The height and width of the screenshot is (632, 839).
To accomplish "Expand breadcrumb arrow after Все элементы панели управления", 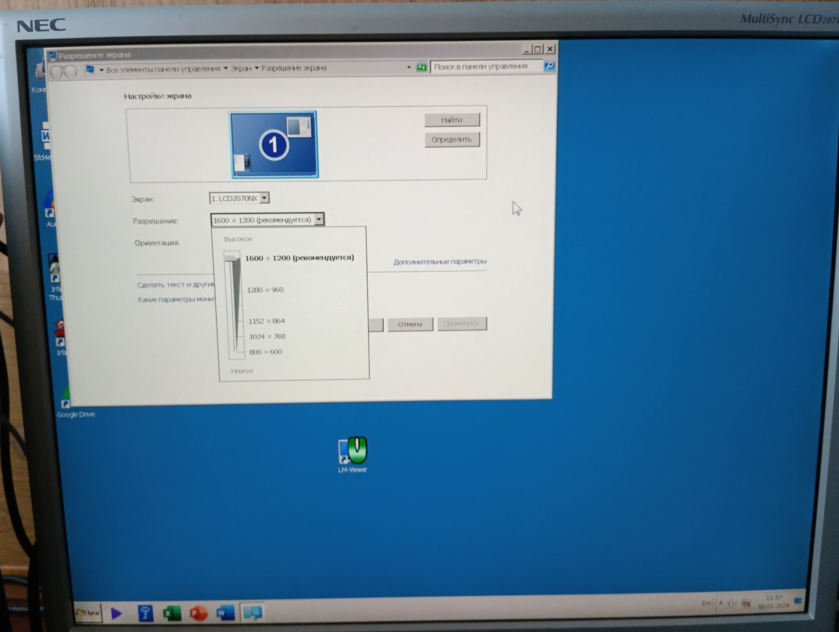I will pos(225,68).
